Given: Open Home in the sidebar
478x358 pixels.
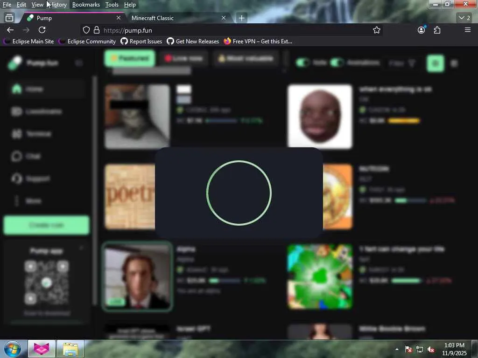Looking at the screenshot, I should pyautogui.click(x=46, y=89).
